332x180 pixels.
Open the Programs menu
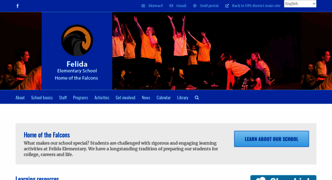(x=80, y=97)
